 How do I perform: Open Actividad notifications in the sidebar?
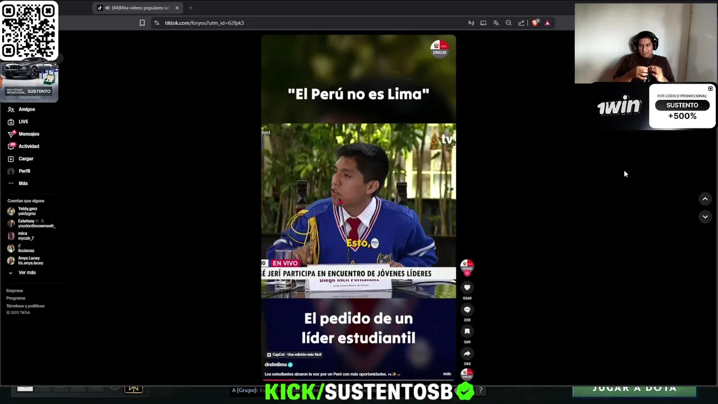[29, 146]
